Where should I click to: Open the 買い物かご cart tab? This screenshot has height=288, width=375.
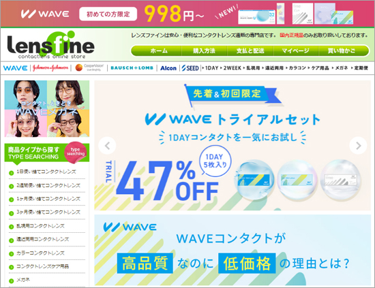pyautogui.click(x=342, y=51)
